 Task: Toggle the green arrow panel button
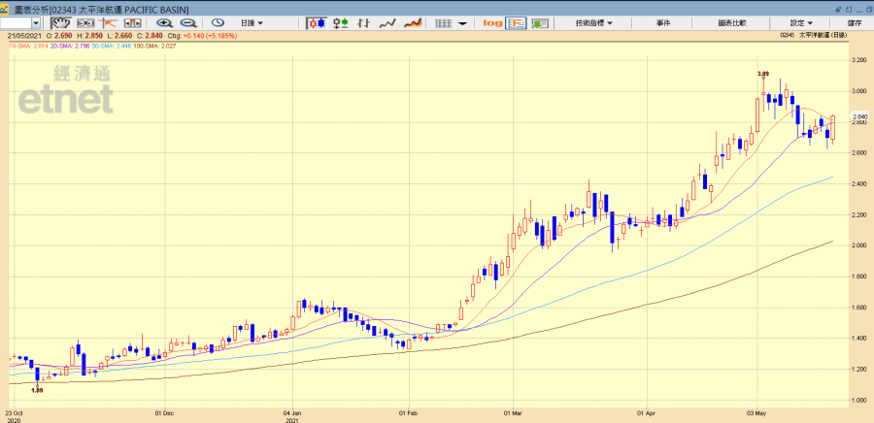coord(541,22)
